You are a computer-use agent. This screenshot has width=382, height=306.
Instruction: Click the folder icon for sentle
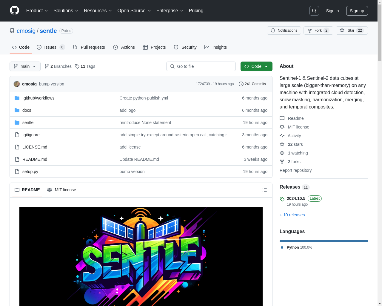click(17, 123)
